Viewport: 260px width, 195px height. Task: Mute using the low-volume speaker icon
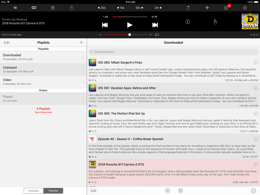(x=100, y=35)
